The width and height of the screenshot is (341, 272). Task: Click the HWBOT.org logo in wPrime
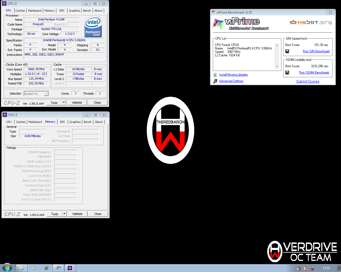tap(311, 22)
